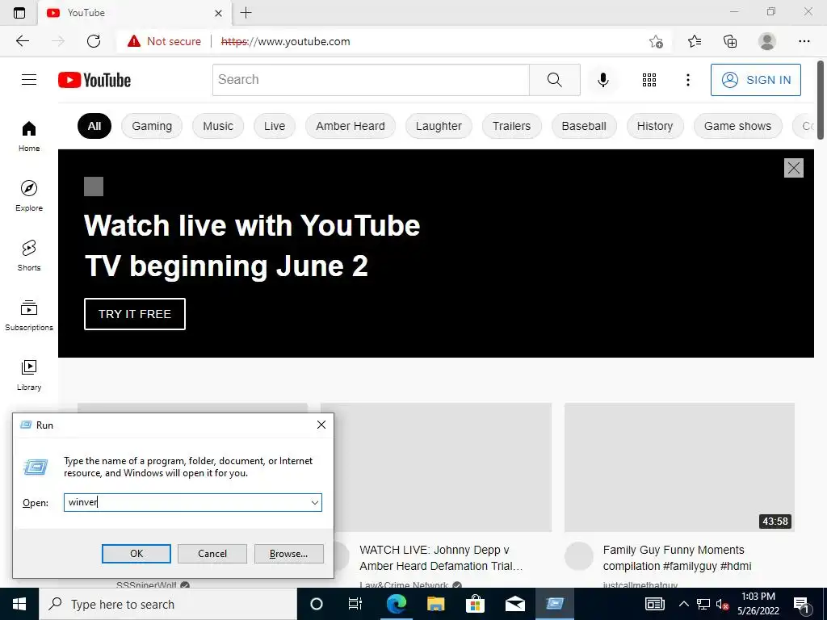Go back with the browser back arrow
This screenshot has width=827, height=620.
tap(23, 41)
